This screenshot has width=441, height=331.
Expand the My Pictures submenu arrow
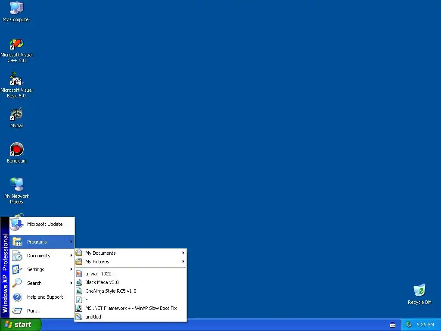(x=183, y=262)
